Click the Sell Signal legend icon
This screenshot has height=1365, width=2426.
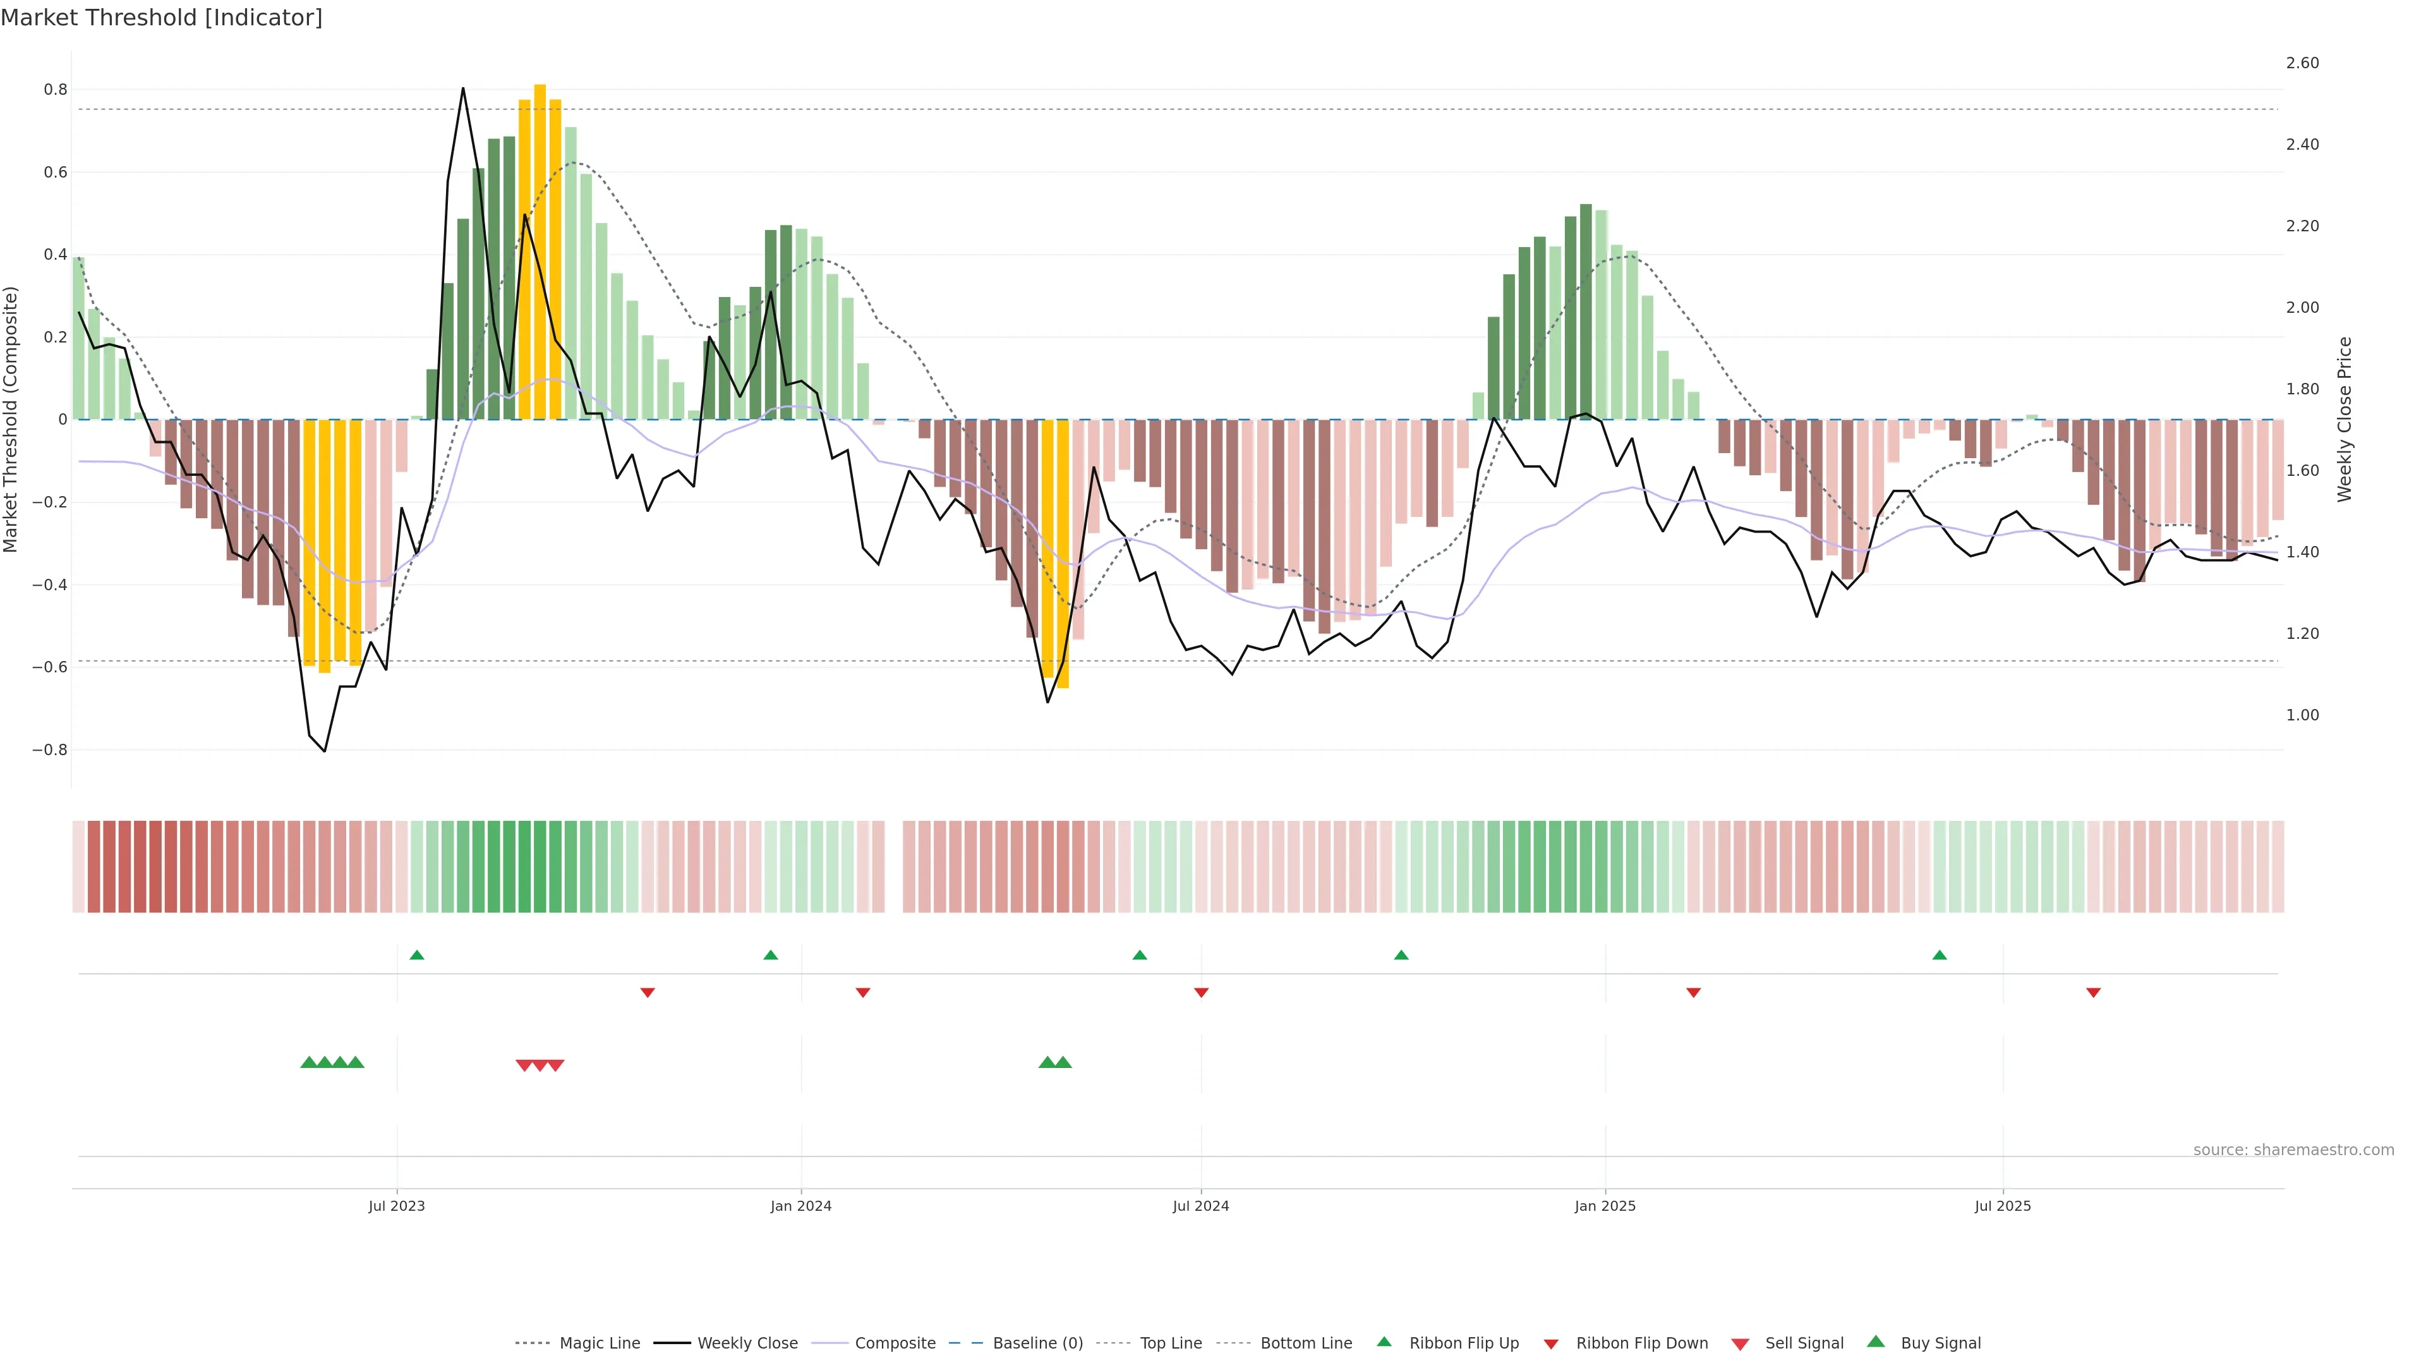(x=1741, y=1344)
